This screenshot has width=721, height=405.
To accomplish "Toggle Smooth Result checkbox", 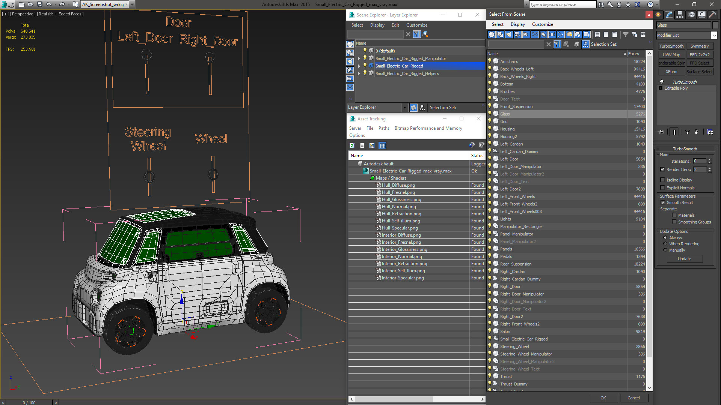I will coord(663,202).
